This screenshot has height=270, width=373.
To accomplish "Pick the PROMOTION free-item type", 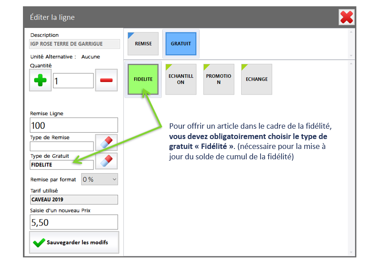I will click(219, 79).
